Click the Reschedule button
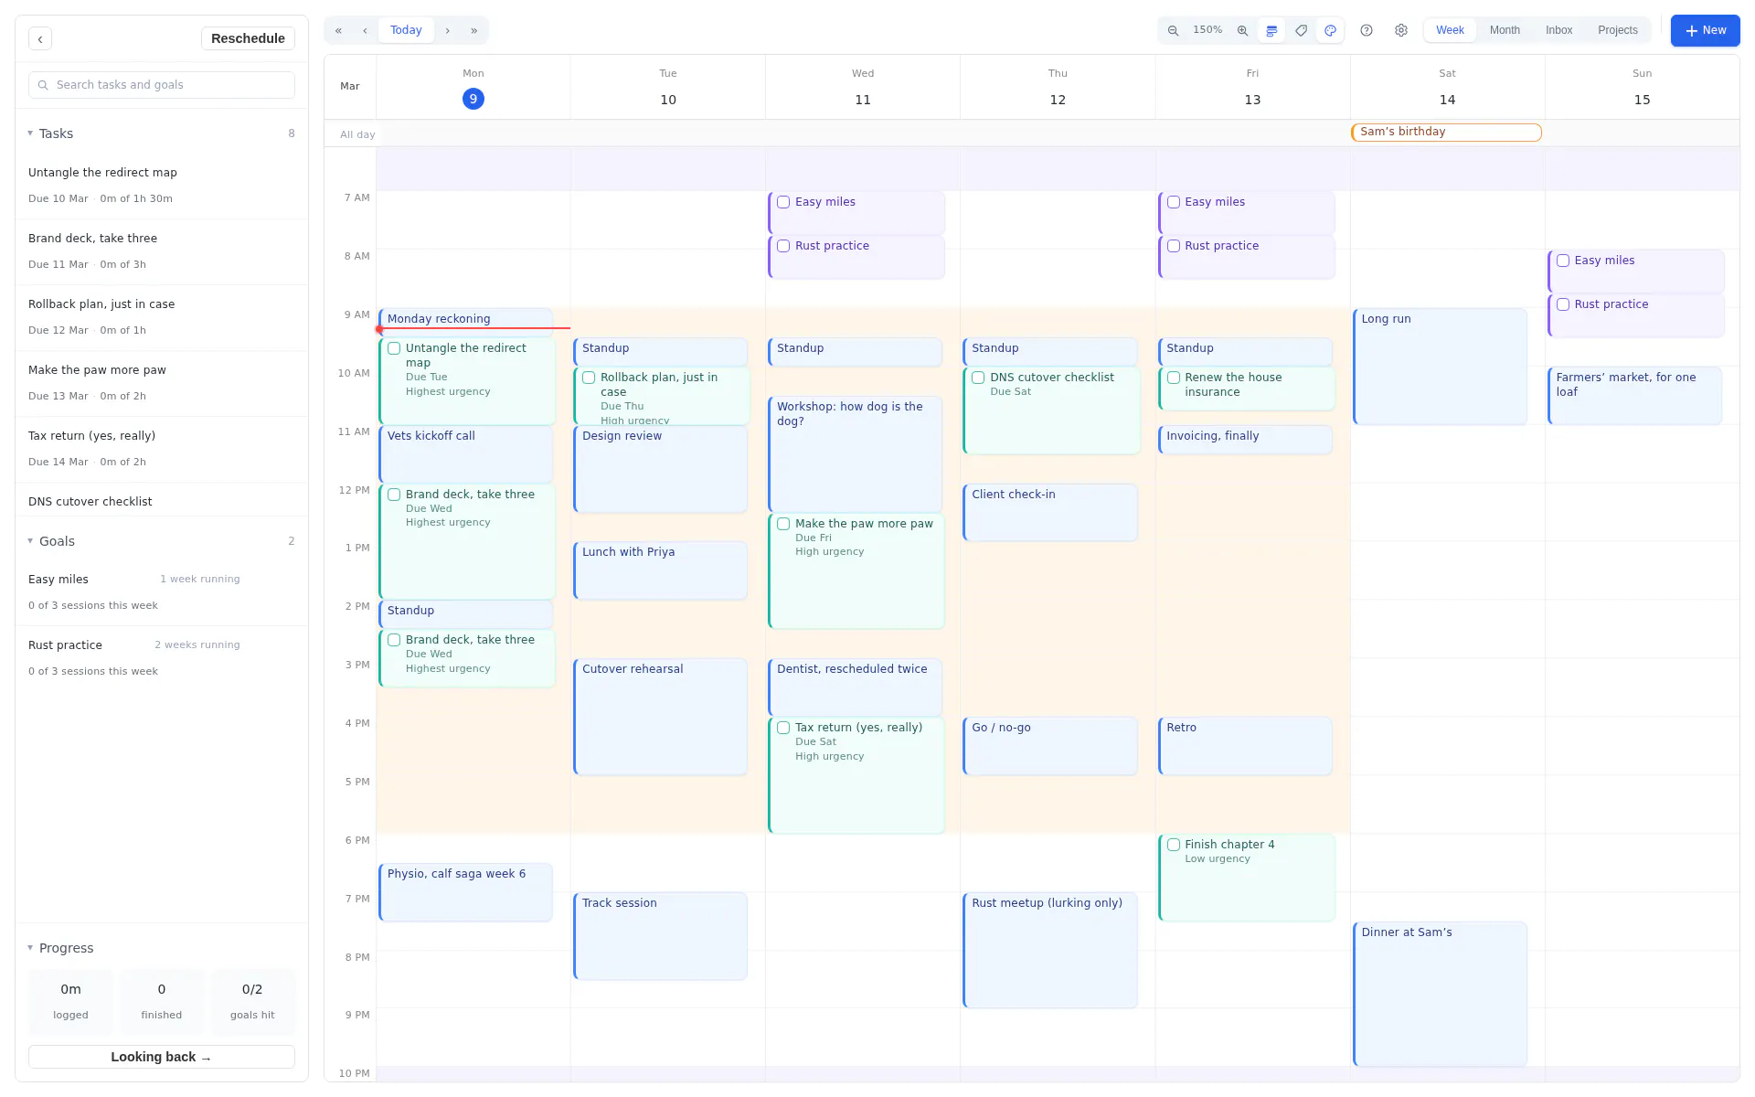The width and height of the screenshot is (1755, 1097). [248, 38]
